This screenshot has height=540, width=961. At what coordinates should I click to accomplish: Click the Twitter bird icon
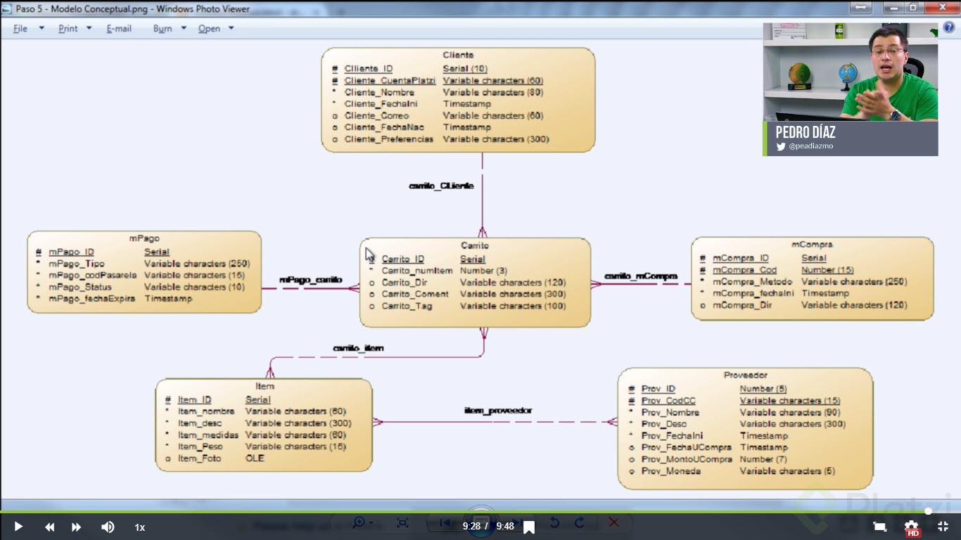tap(781, 146)
